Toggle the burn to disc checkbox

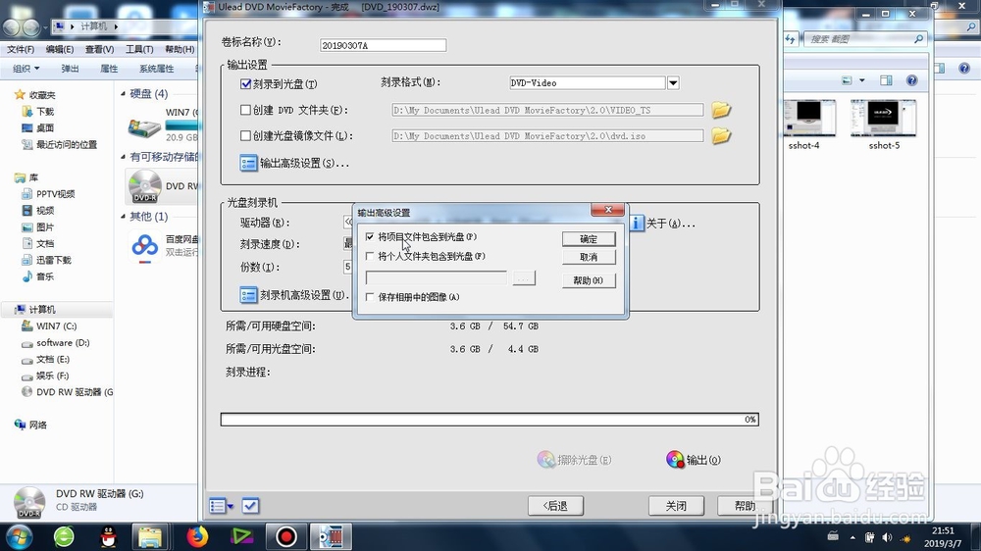[x=246, y=83]
